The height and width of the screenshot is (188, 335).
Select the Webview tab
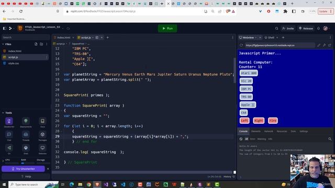(x=248, y=38)
